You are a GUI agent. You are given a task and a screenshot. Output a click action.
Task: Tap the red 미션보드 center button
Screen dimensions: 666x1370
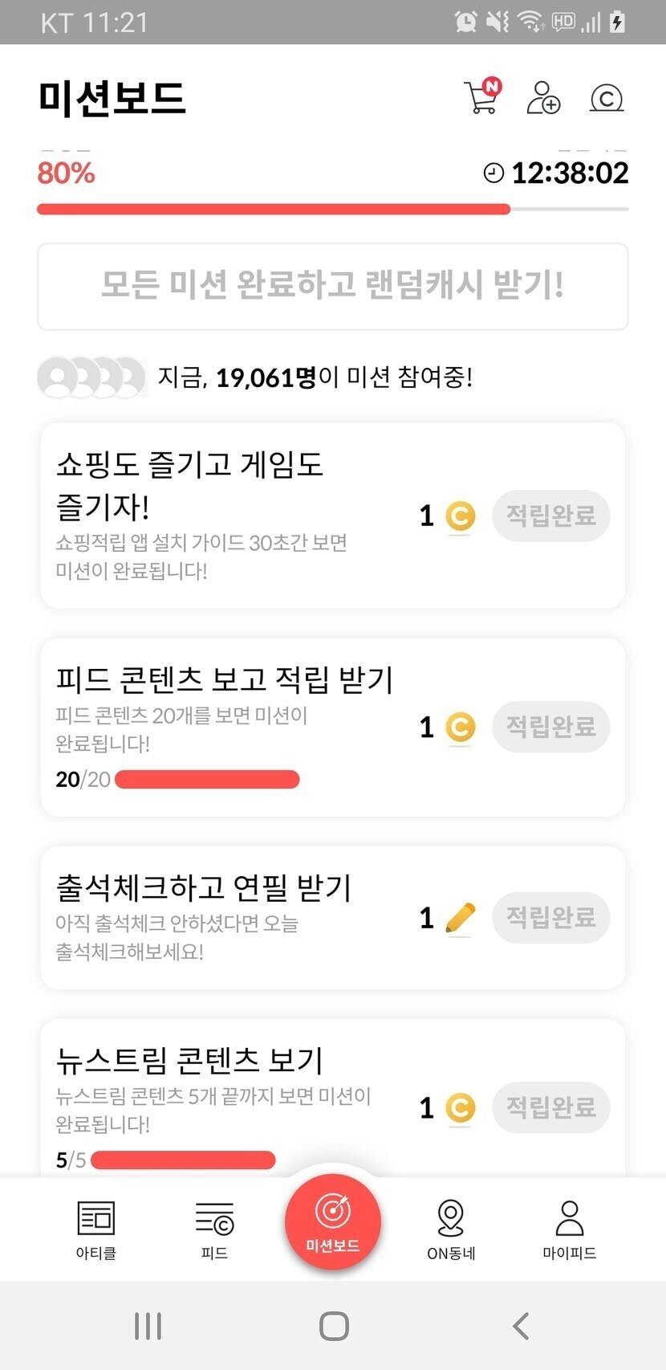pos(333,1221)
